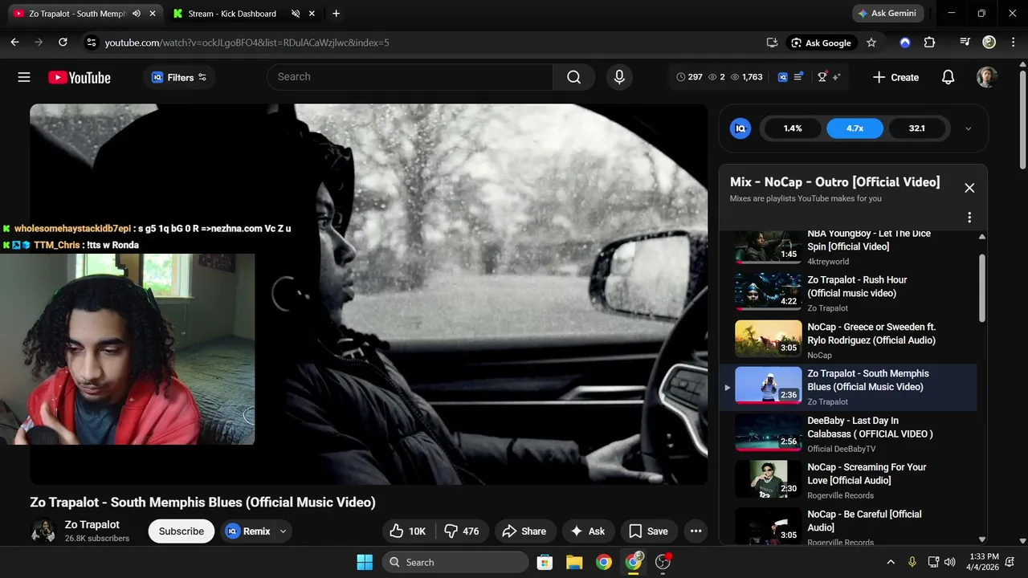Close the Kick Dashboard tab

(x=311, y=14)
